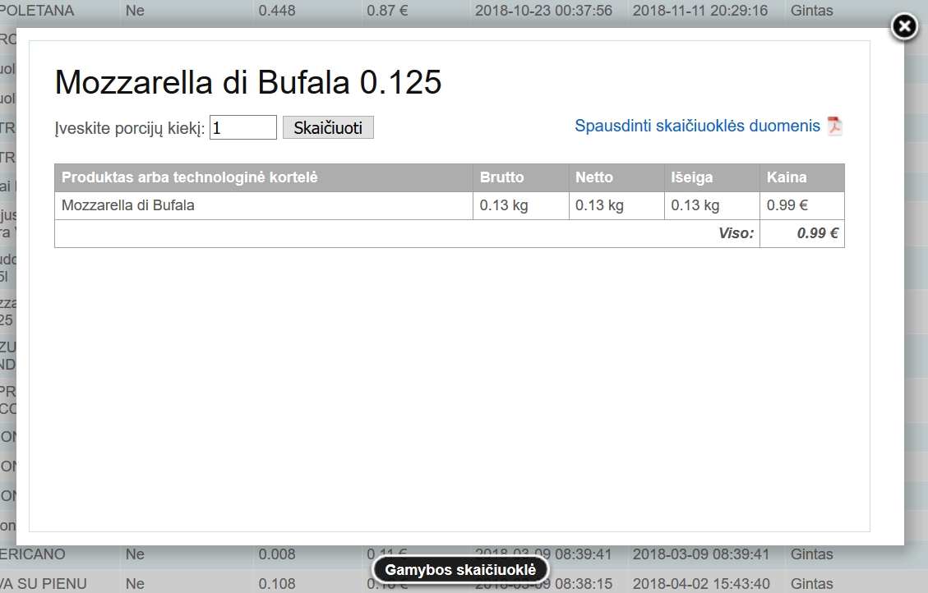
Task: Click the 'Produktas arba technologinė kortelė' header
Action: [190, 177]
